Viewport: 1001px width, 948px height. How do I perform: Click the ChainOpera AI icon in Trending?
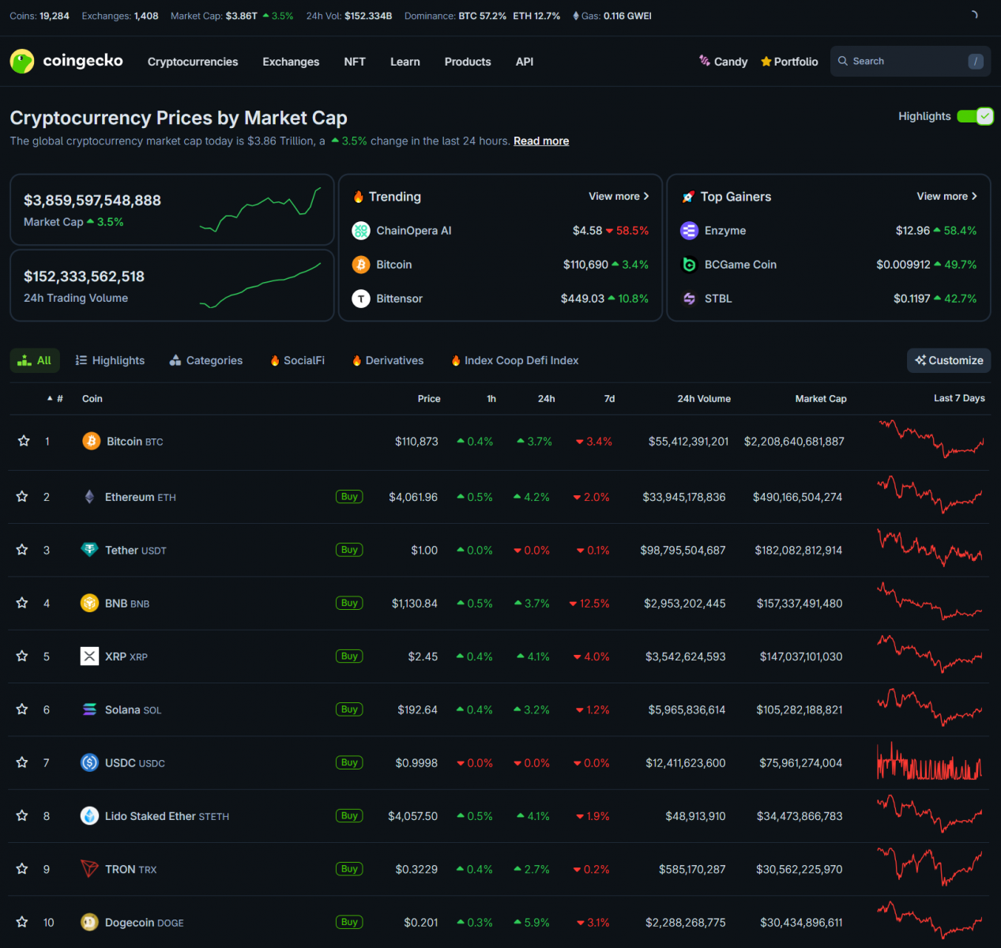[x=361, y=231]
